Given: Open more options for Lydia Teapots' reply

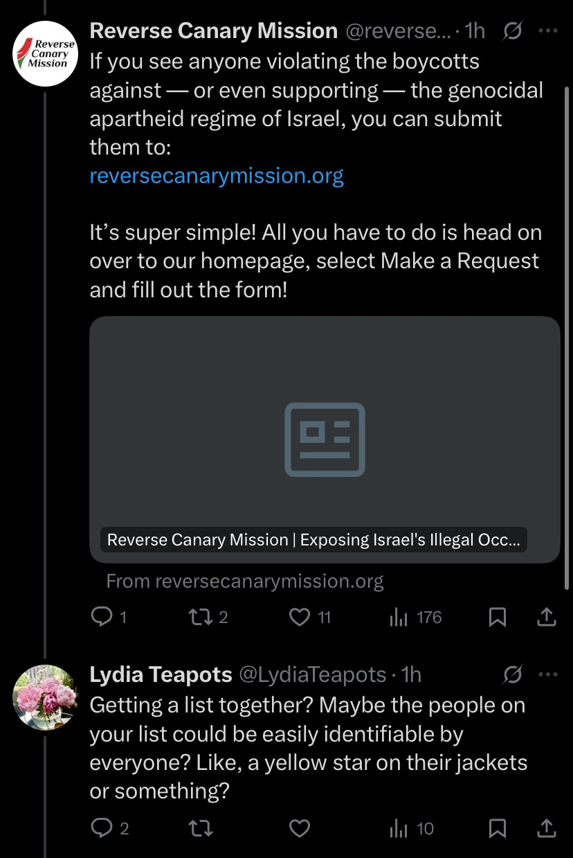Looking at the screenshot, I should (547, 674).
